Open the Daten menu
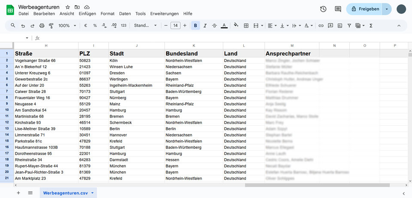The image size is (412, 198). coord(125,14)
